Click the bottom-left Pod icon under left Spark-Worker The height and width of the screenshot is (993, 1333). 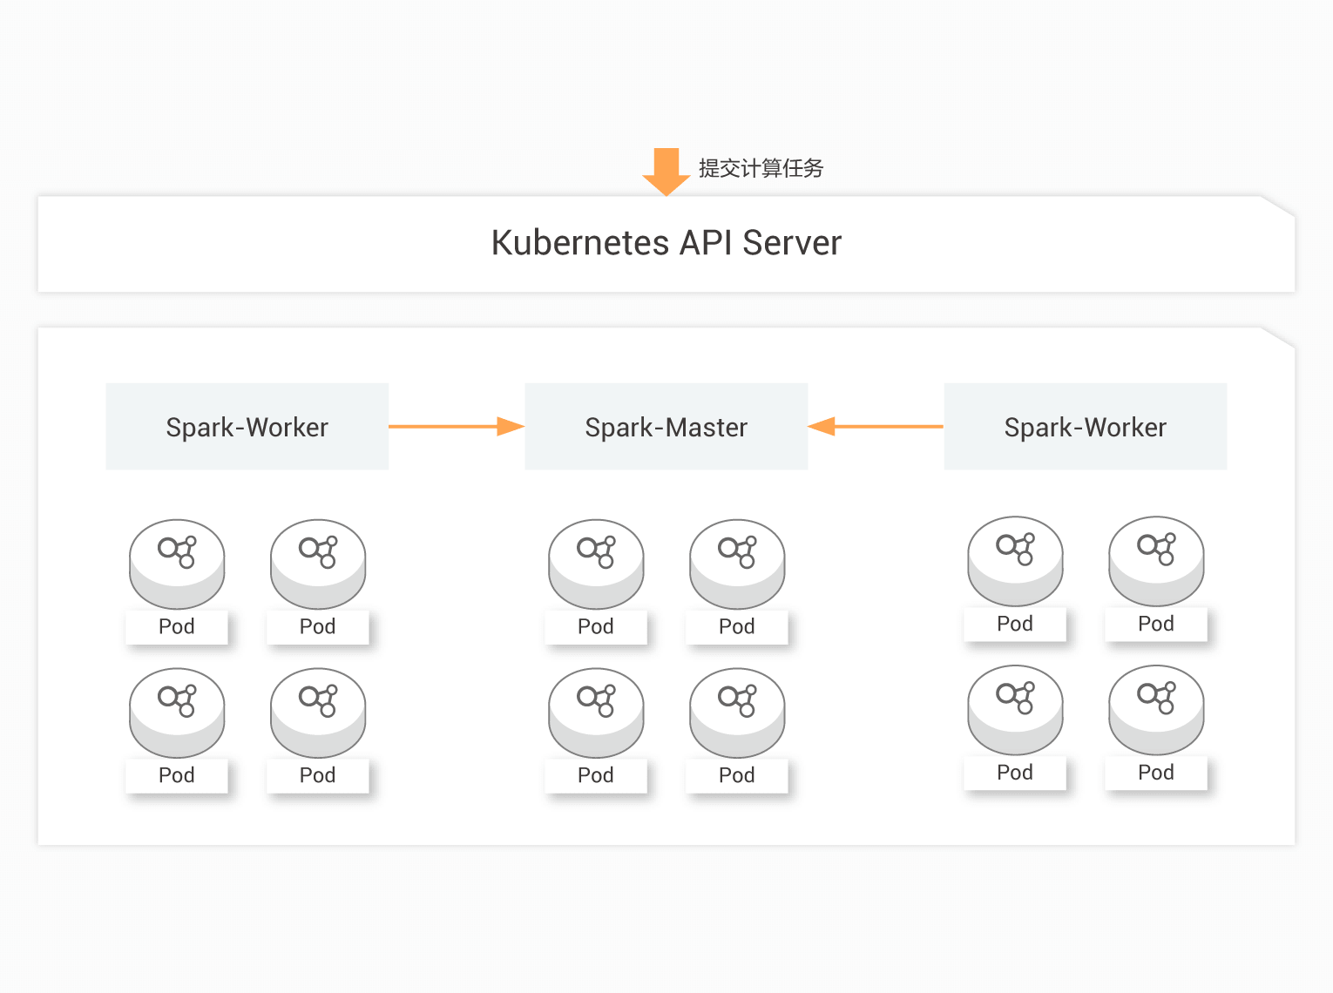click(177, 712)
